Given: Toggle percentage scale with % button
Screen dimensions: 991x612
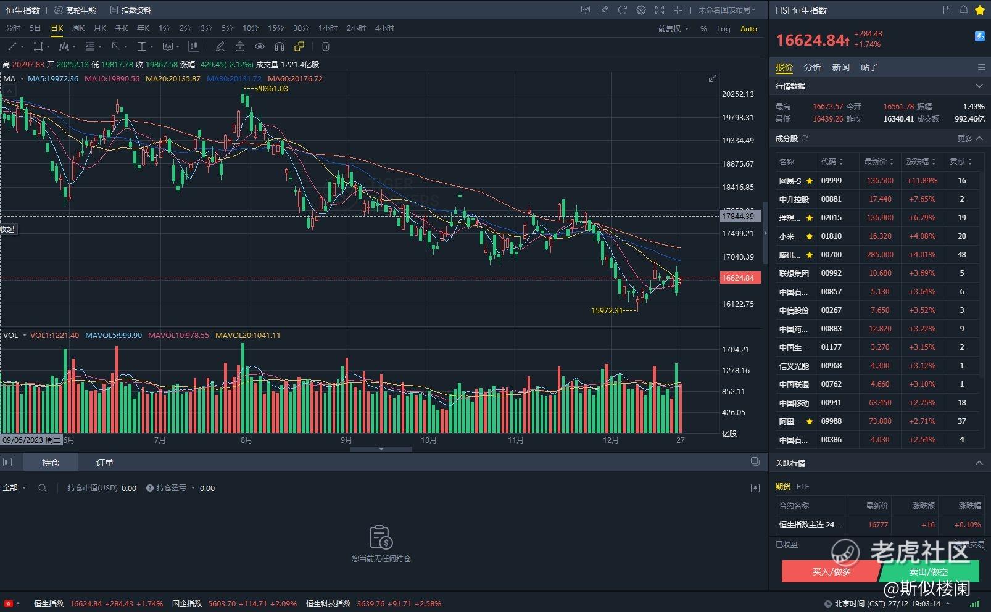Looking at the screenshot, I should click(703, 28).
